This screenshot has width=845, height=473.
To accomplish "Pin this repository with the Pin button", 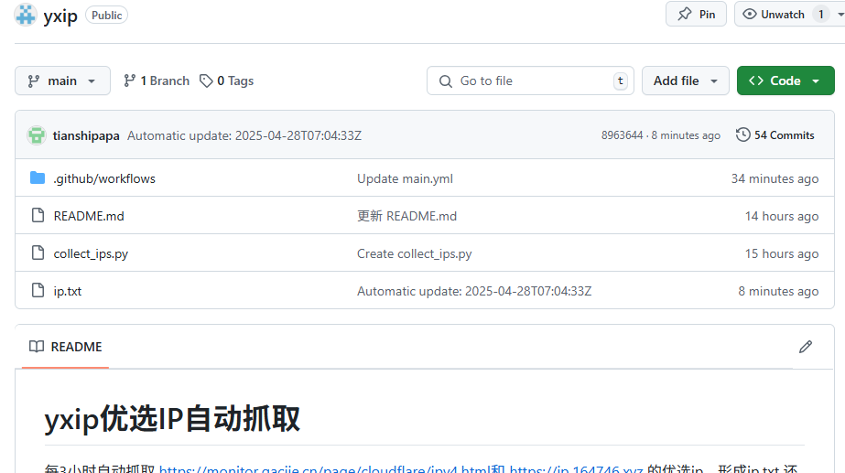I will [697, 14].
